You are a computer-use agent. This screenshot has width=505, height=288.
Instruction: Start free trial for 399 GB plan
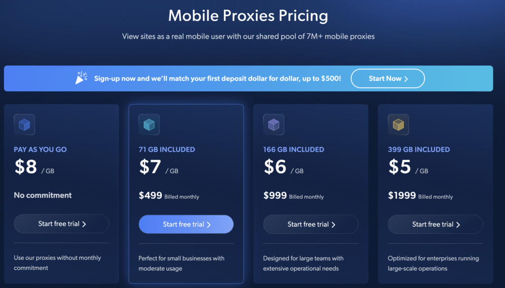pos(435,224)
